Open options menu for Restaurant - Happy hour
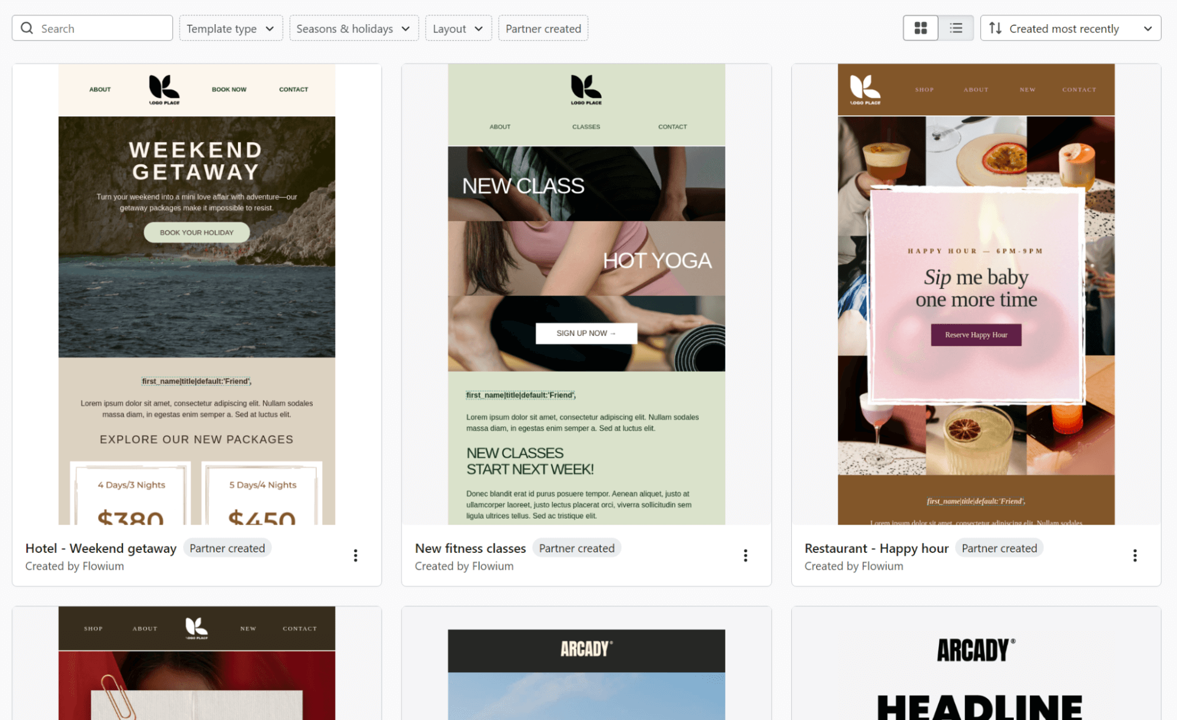The width and height of the screenshot is (1177, 720). [1135, 555]
